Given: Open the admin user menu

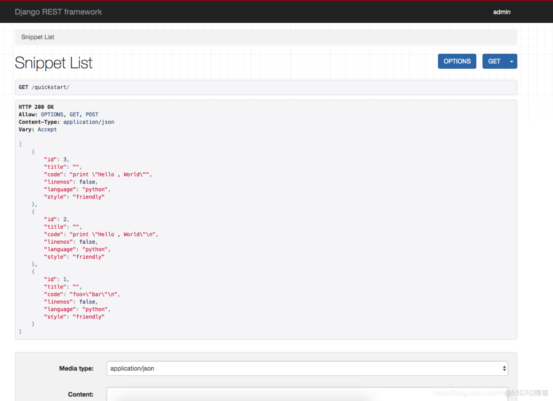Looking at the screenshot, I should click(502, 12).
